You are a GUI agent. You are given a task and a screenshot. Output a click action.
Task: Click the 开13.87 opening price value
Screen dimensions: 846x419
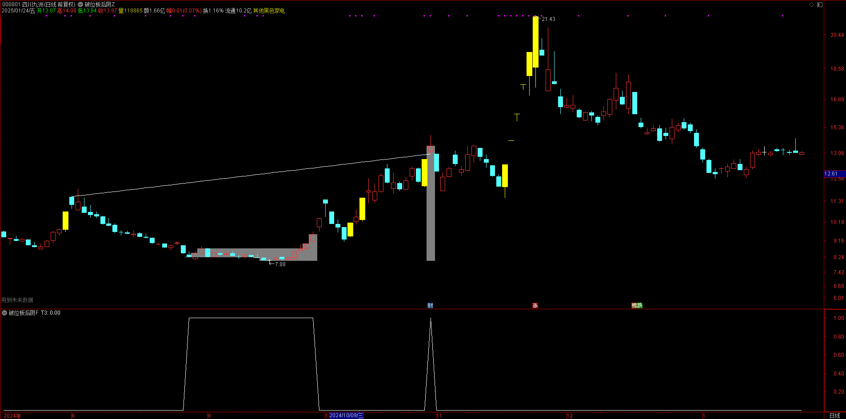point(46,11)
